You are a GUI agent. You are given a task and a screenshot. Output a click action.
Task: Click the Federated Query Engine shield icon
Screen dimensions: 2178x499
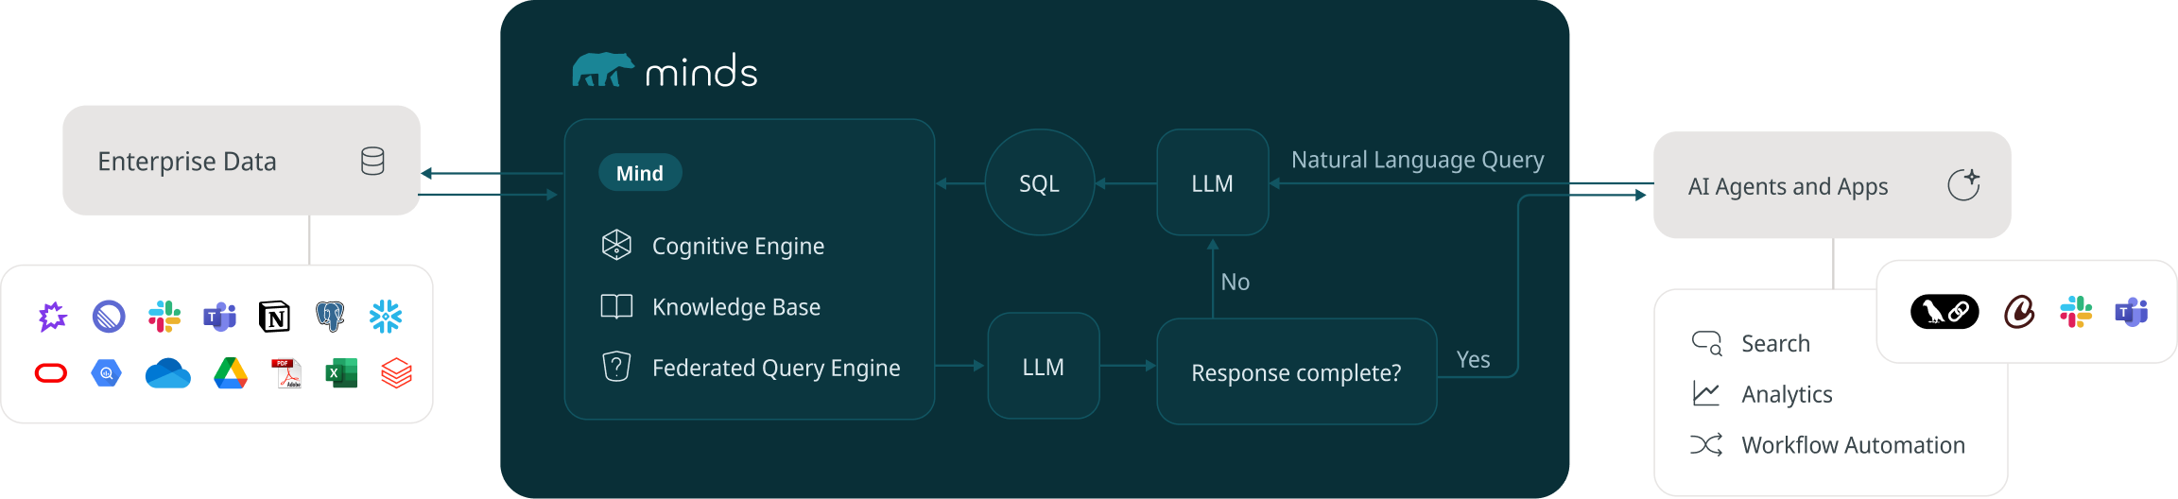coord(616,367)
